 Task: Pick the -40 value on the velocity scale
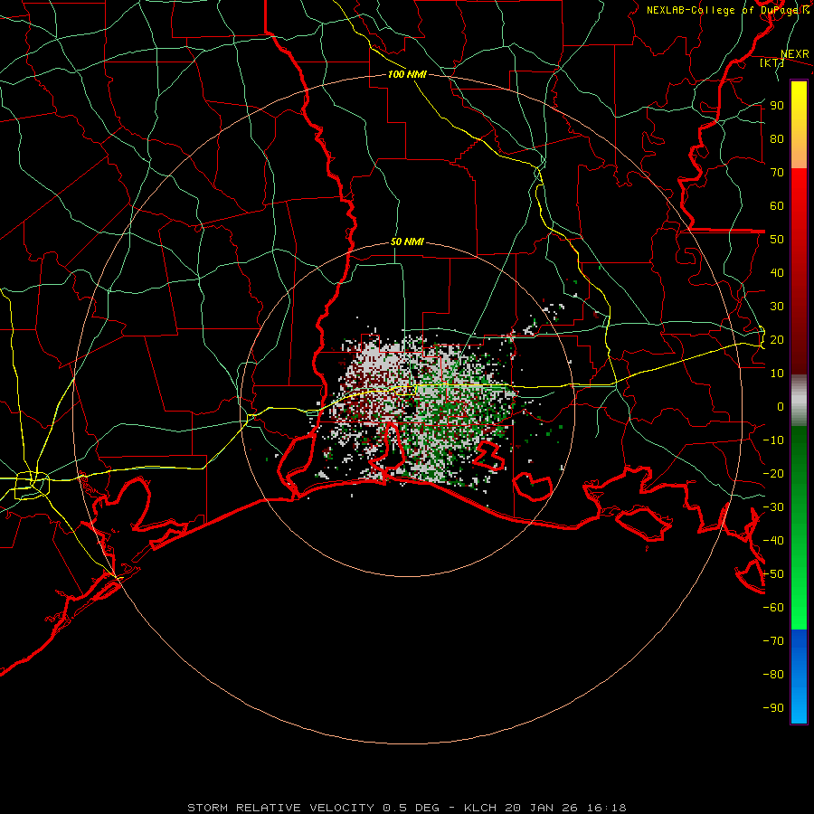(773, 541)
